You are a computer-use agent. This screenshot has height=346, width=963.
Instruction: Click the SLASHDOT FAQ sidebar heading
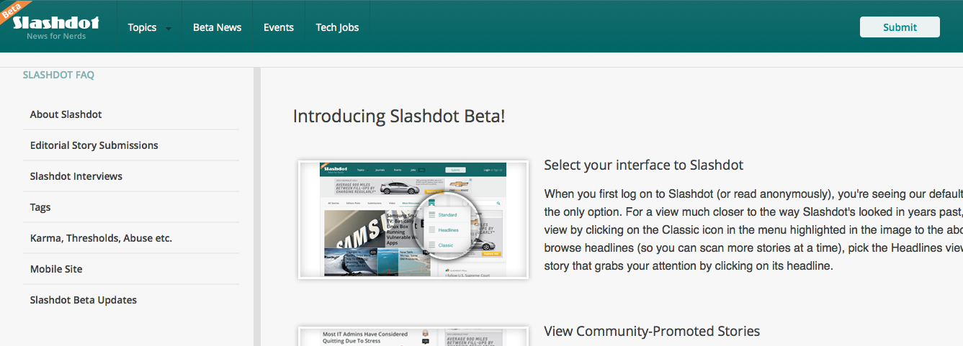58,75
